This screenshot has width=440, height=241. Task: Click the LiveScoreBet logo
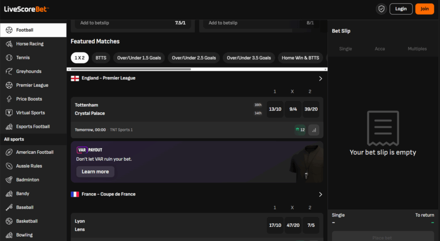26,9
